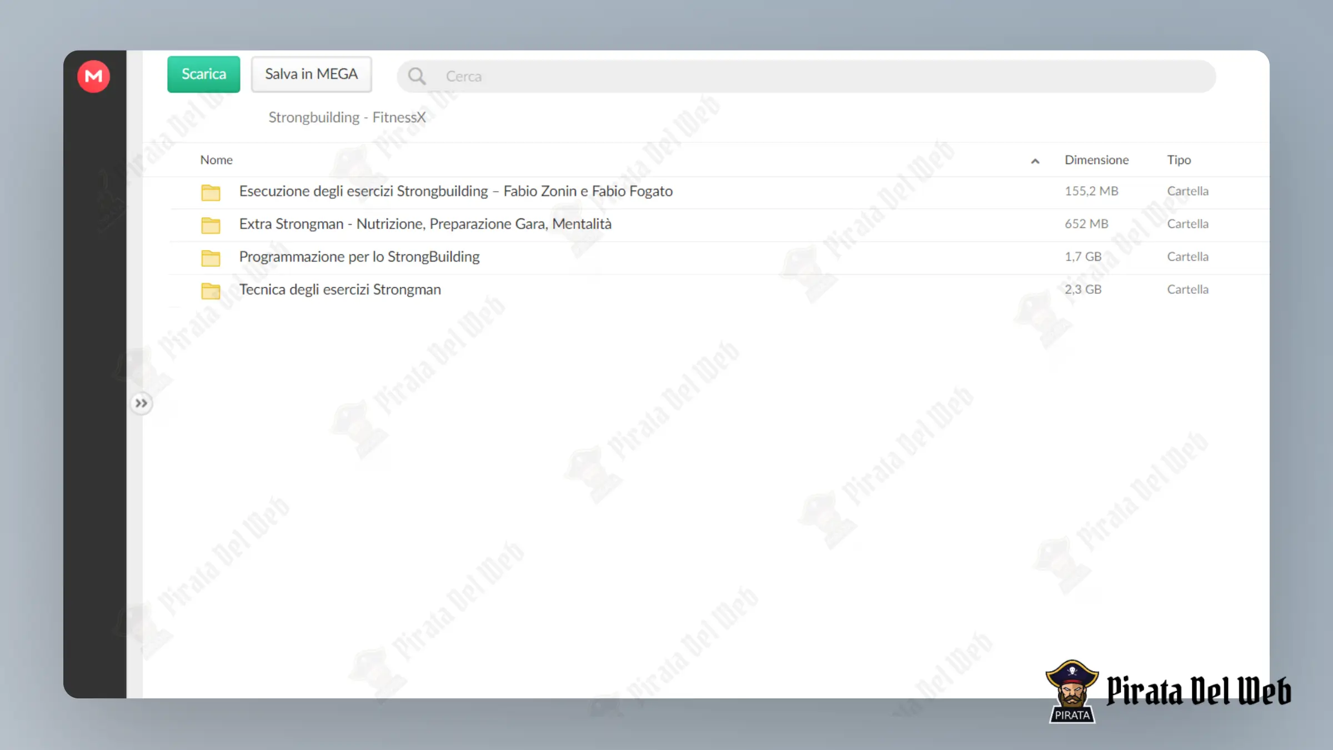This screenshot has width=1333, height=750.
Task: Select the 1,7 GB size cell
Action: click(x=1083, y=257)
